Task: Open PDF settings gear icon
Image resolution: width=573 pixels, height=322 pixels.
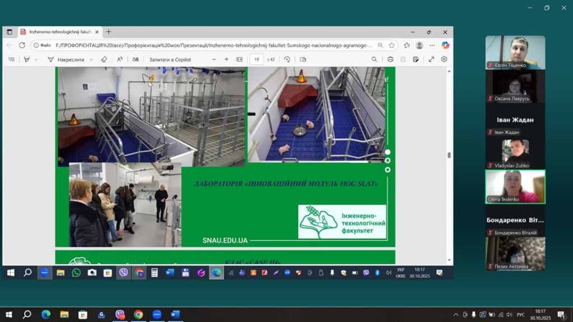Action: click(444, 59)
